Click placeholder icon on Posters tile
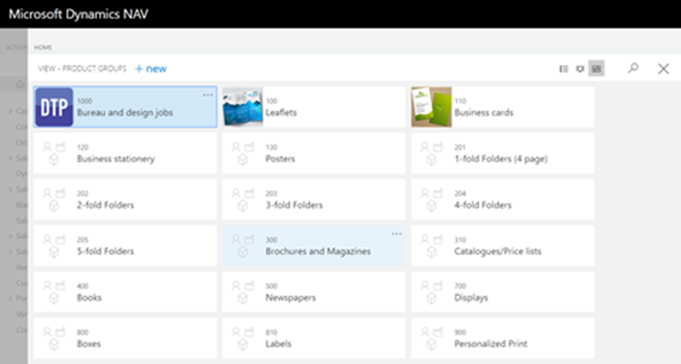The width and height of the screenshot is (681, 364). pos(243,153)
